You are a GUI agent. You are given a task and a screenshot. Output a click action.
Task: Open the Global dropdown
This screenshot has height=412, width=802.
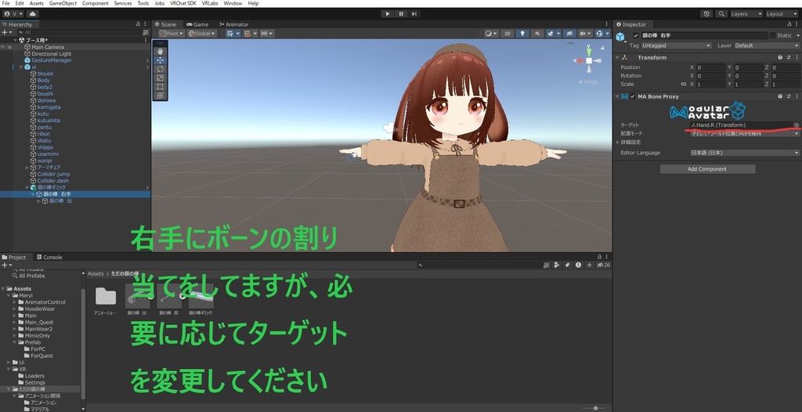point(201,33)
